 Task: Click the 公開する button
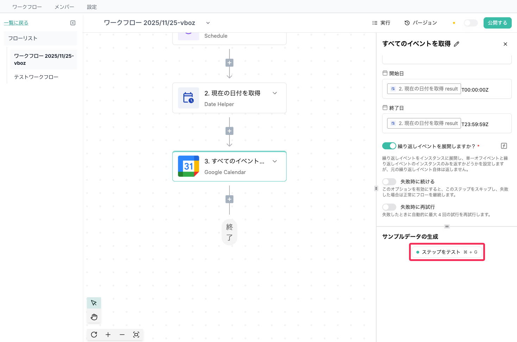497,23
